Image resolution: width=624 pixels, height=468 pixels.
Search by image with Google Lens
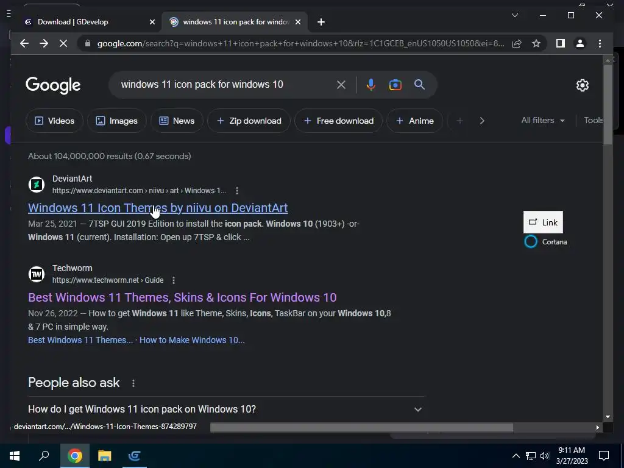click(395, 85)
